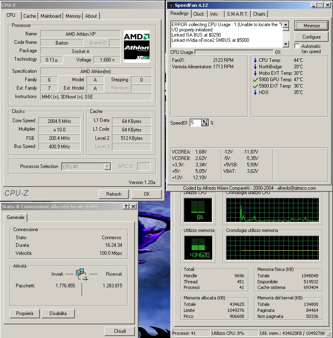Click the NorthBridge down arrow icon
Viewport: 333px width, 338px height.
[x=255, y=67]
